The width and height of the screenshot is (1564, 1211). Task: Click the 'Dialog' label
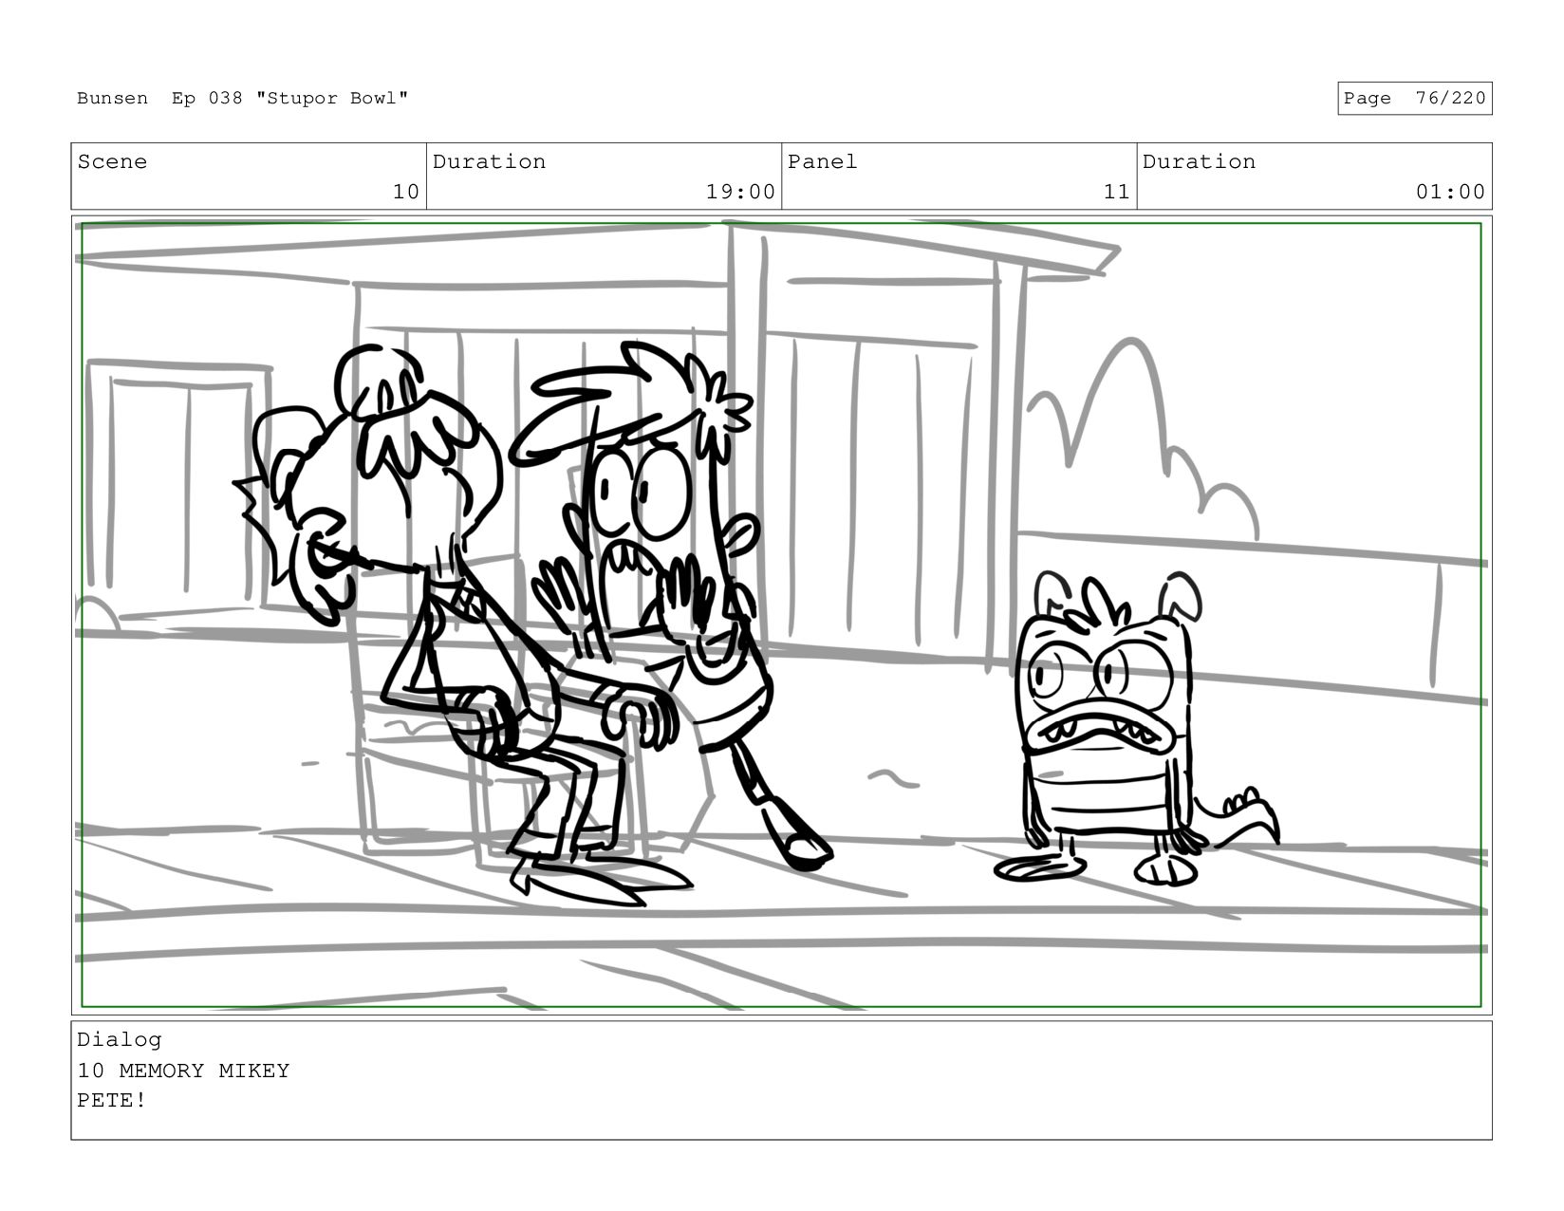[x=120, y=1040]
